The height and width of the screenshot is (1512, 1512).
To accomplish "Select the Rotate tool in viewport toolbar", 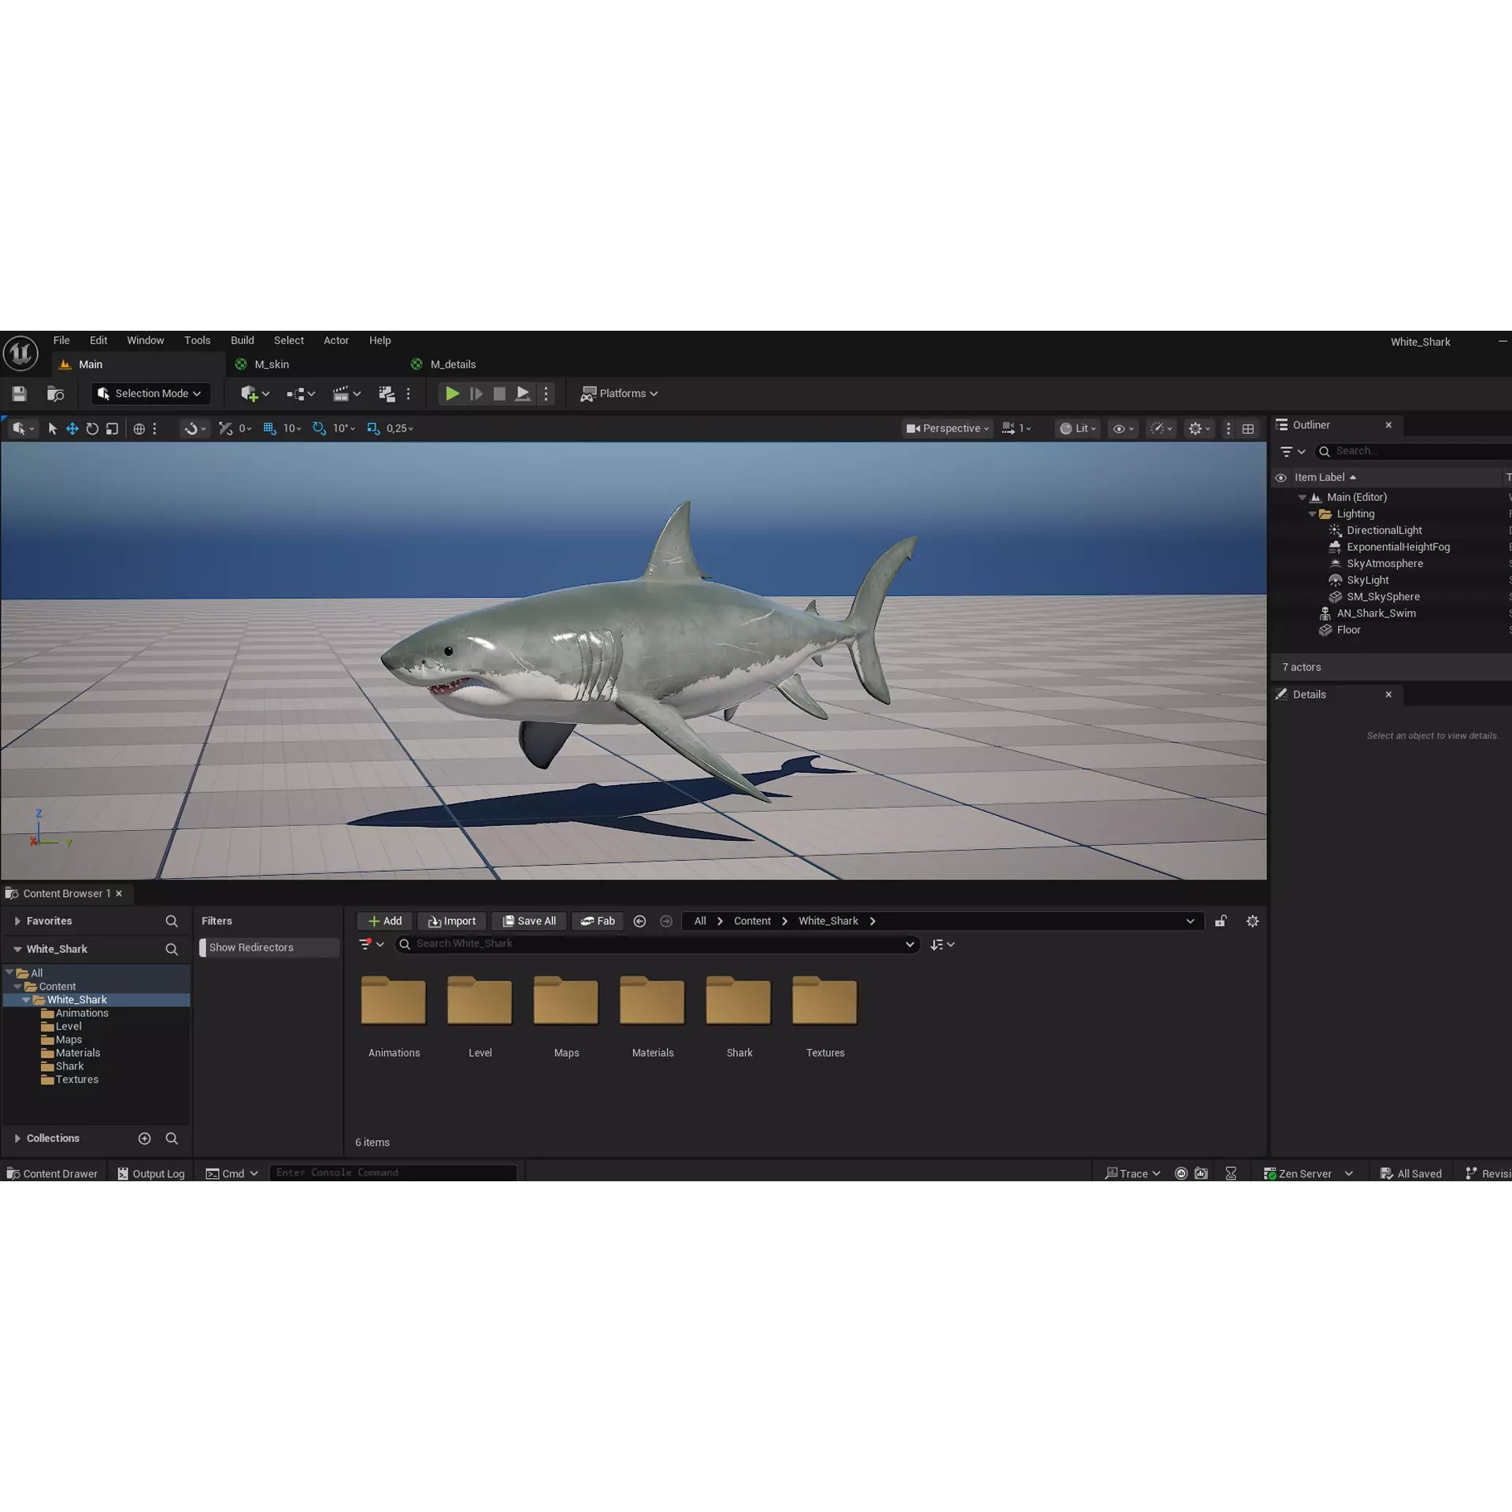I will point(92,428).
